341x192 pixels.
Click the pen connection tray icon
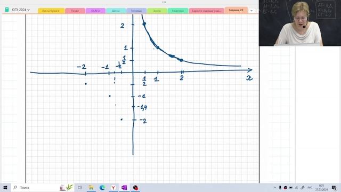[302, 187]
